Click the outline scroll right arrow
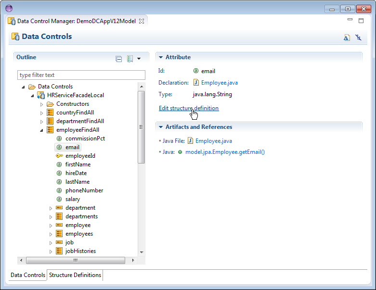Viewport: 376px width, 290px height. [133, 260]
